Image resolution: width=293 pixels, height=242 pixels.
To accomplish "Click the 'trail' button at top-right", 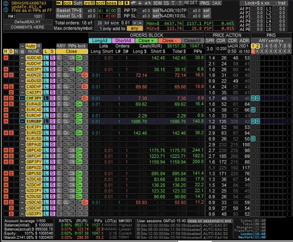I will click(x=281, y=3).
